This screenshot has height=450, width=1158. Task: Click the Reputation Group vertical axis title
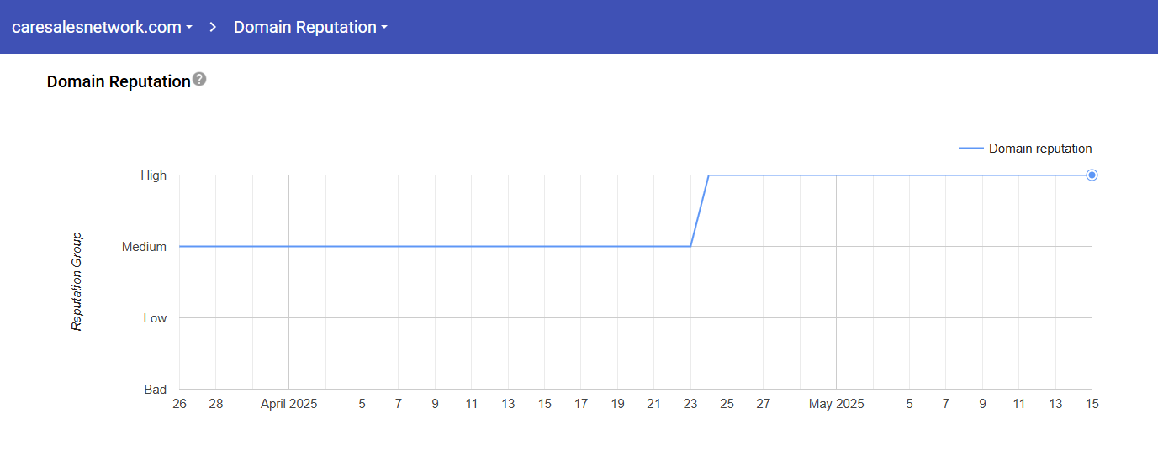pyautogui.click(x=77, y=282)
